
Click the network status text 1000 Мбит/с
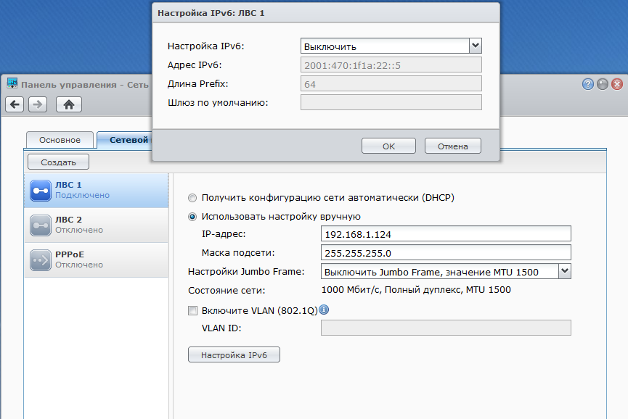pos(416,290)
